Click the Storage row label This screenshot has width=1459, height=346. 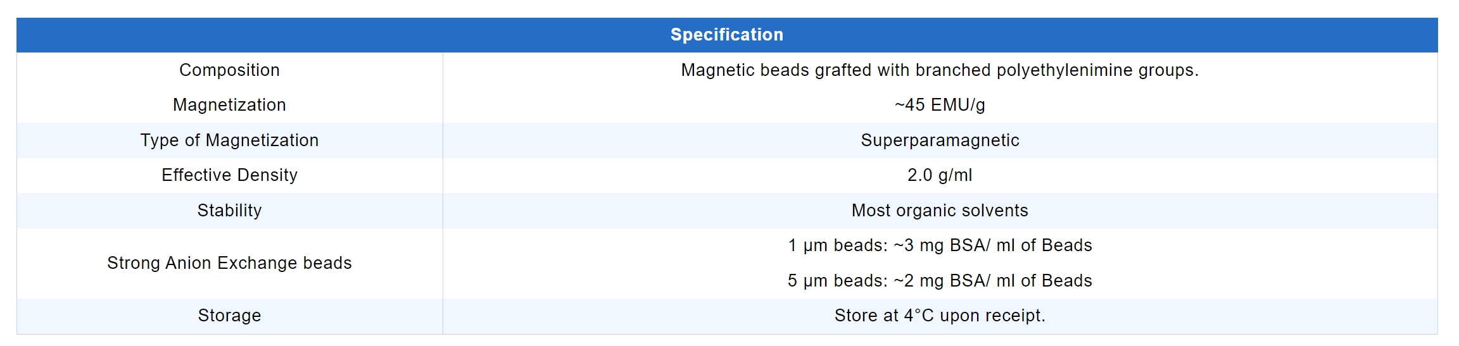pos(229,316)
